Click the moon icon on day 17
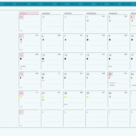 tap(132, 59)
